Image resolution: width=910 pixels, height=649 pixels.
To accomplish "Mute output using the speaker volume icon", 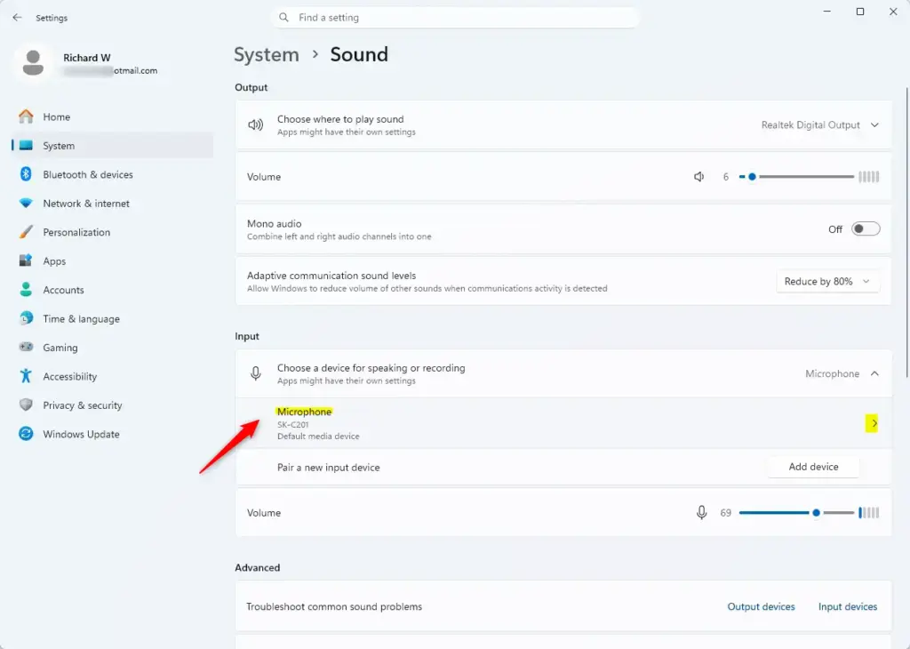I will (x=698, y=176).
